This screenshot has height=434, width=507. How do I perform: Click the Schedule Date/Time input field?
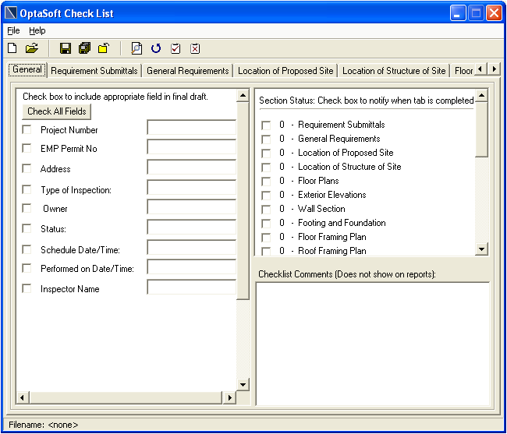191,247
